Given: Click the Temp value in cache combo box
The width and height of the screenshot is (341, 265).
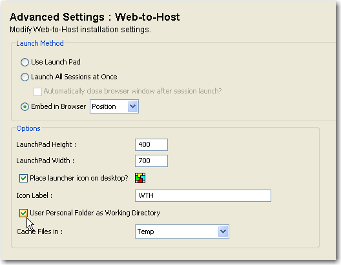Looking at the screenshot, I should pos(145,231).
